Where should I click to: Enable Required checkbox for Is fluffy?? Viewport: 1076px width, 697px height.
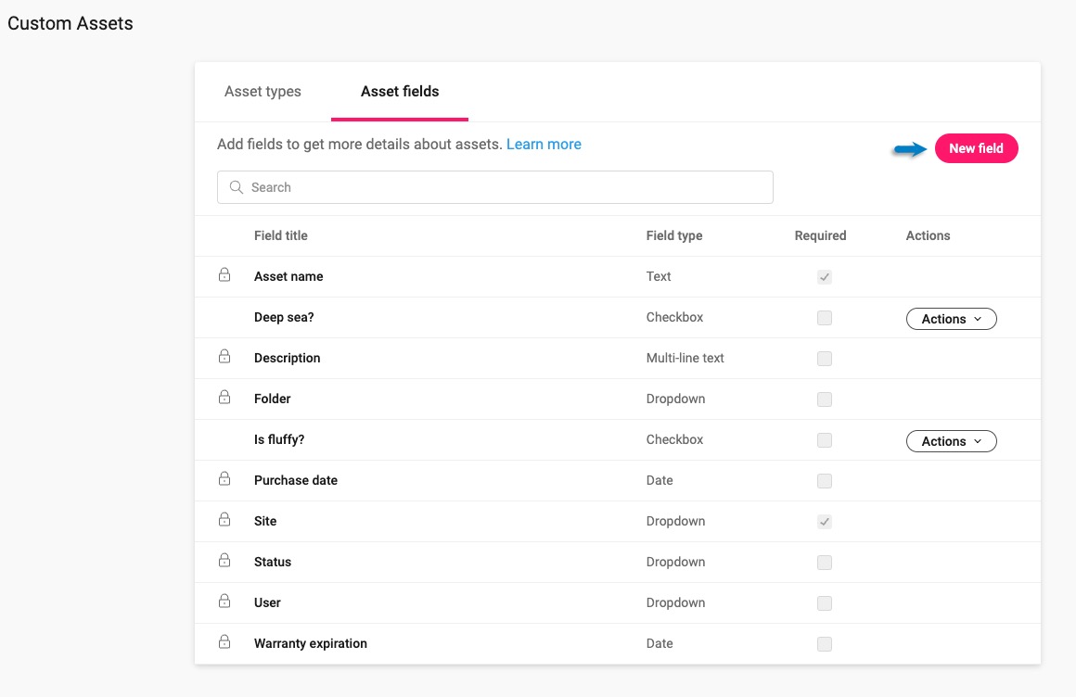pos(824,439)
